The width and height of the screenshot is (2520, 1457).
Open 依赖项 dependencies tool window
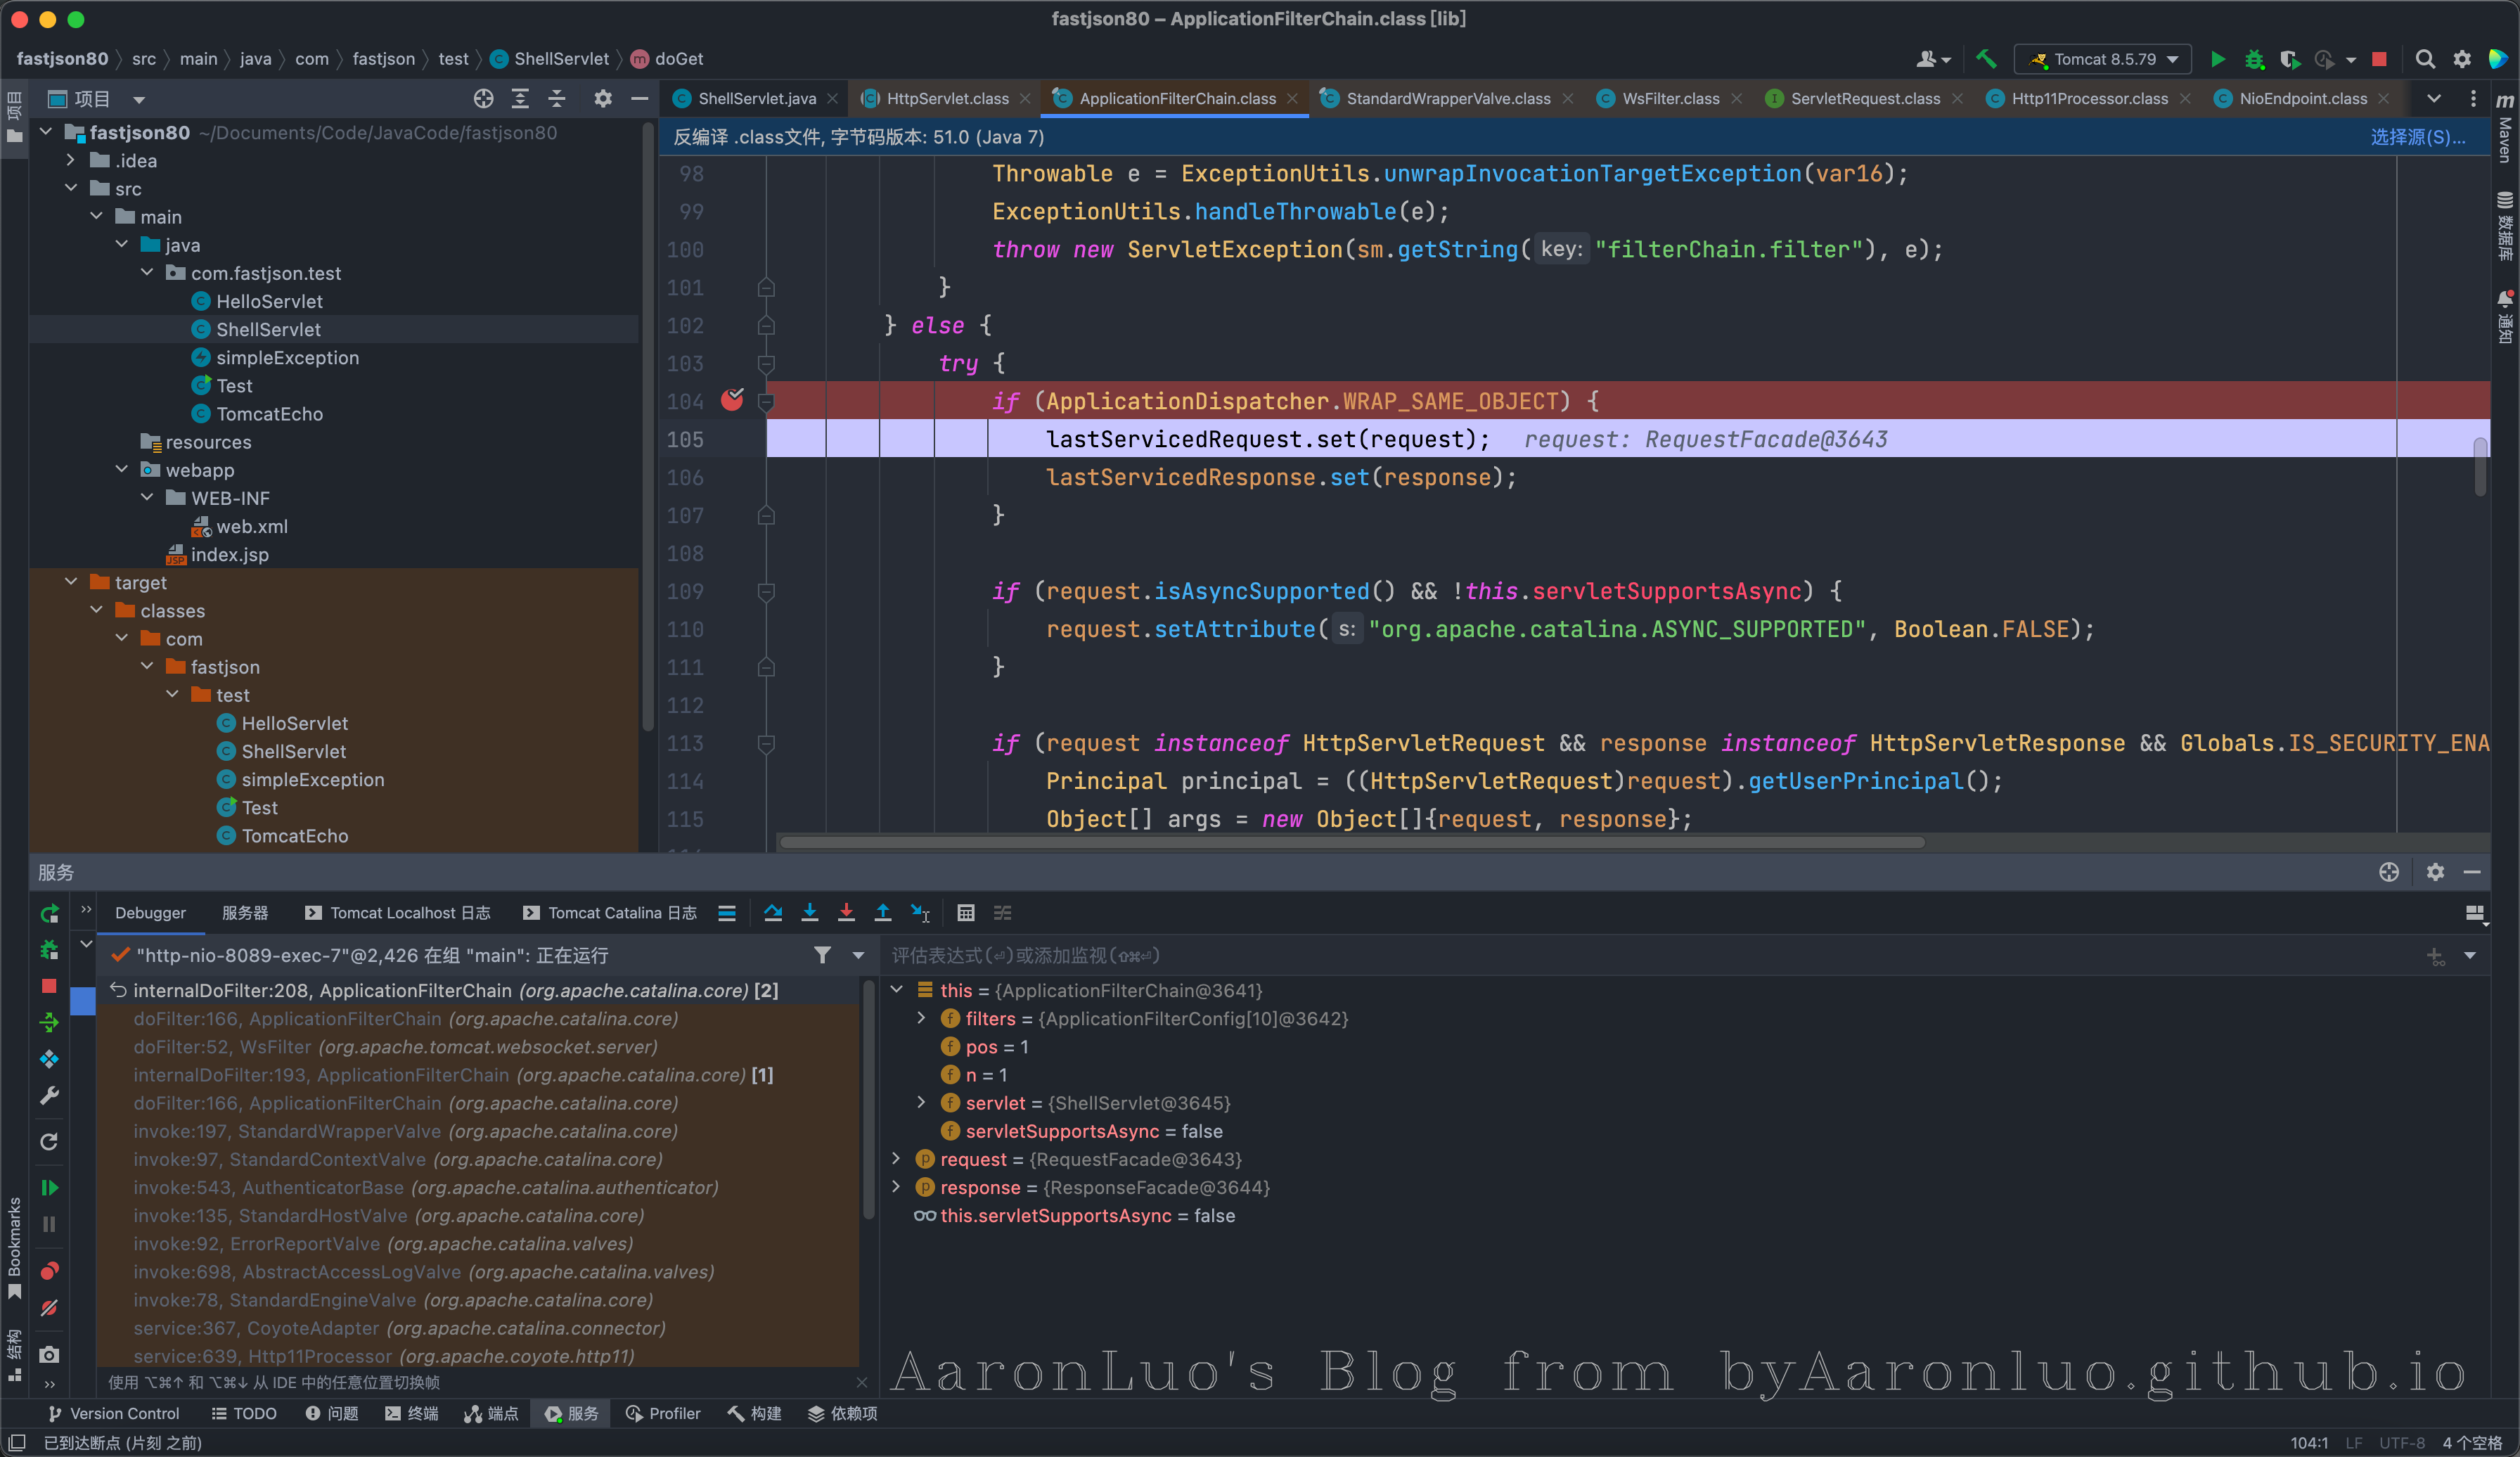[842, 1413]
